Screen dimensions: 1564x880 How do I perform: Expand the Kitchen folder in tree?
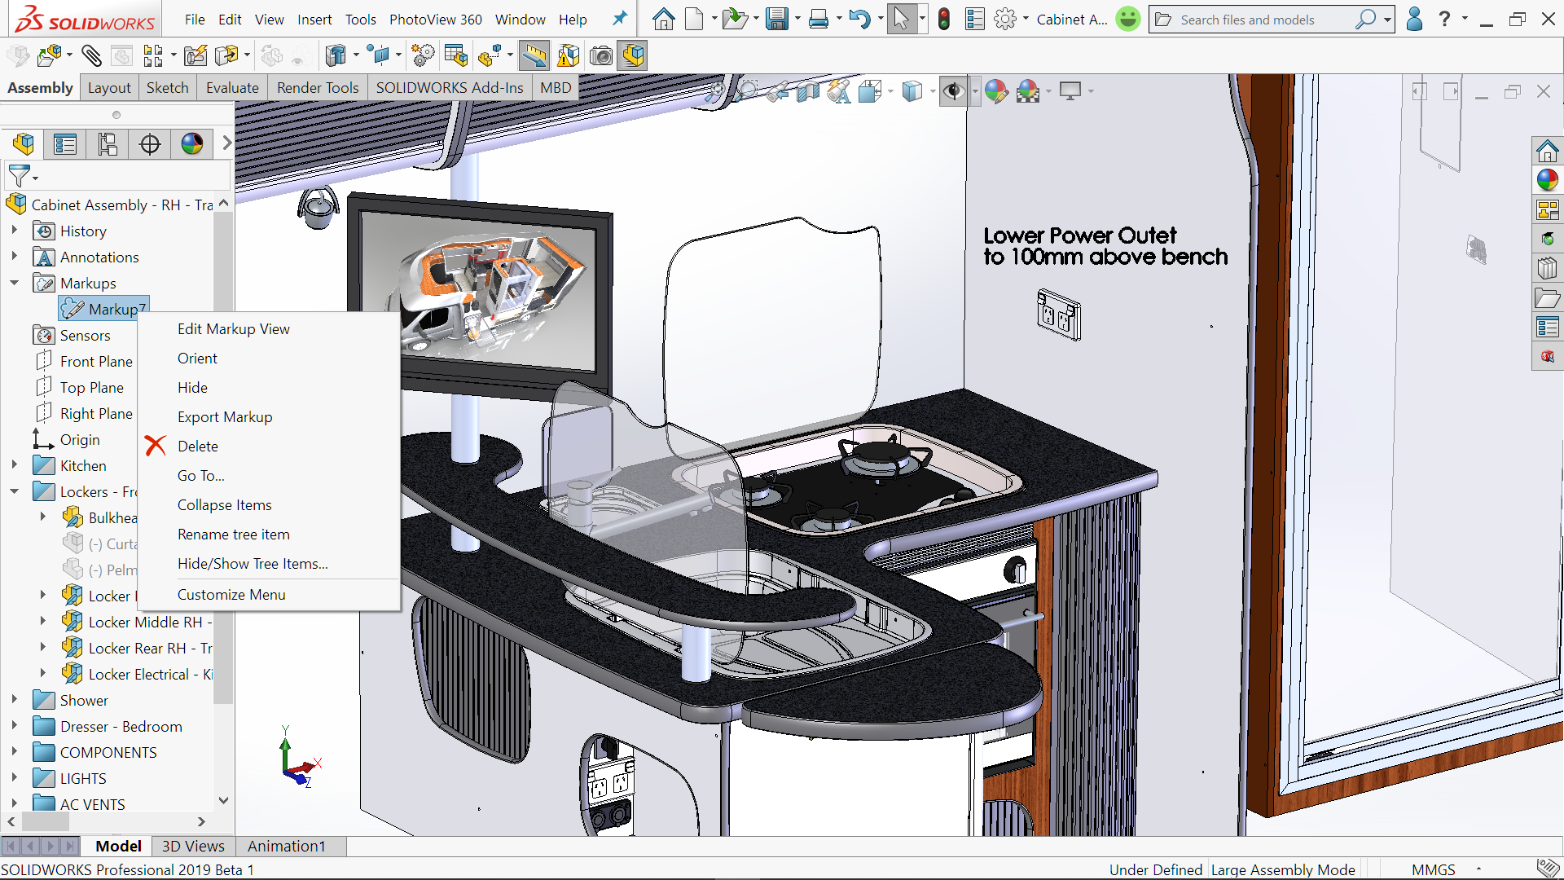(14, 465)
